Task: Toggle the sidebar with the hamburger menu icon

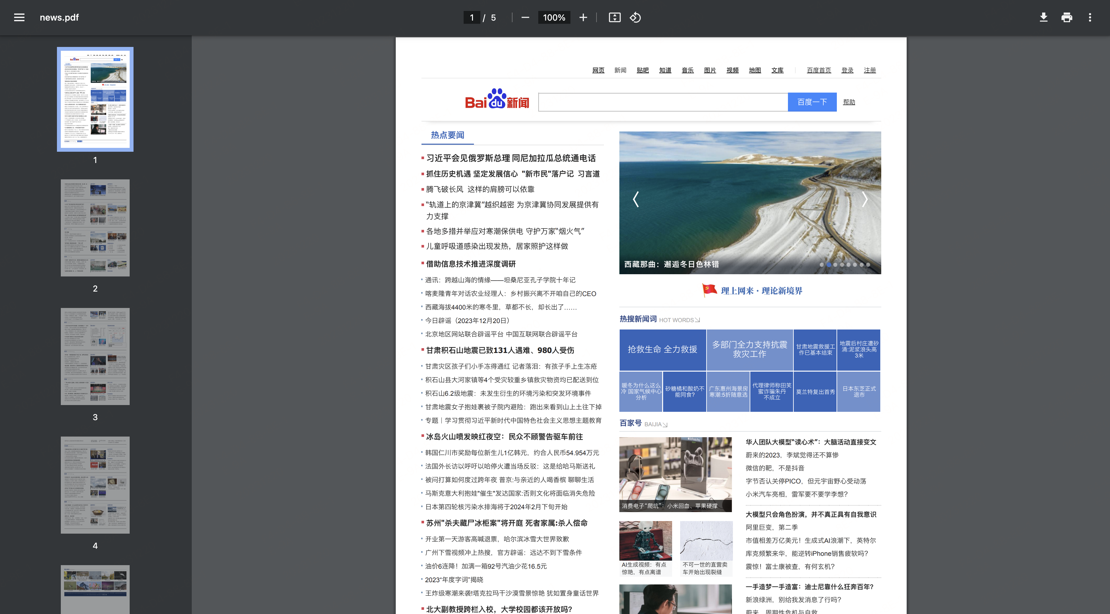Action: pyautogui.click(x=19, y=18)
